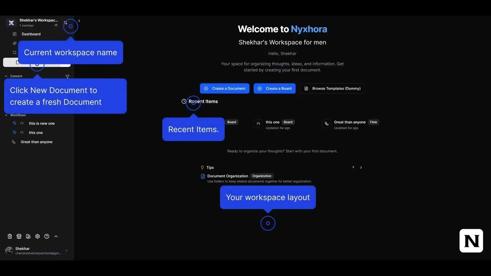Viewport: 491px width, 276px height.
Task: Open recent card 'Great than anyone'
Action: [351, 124]
